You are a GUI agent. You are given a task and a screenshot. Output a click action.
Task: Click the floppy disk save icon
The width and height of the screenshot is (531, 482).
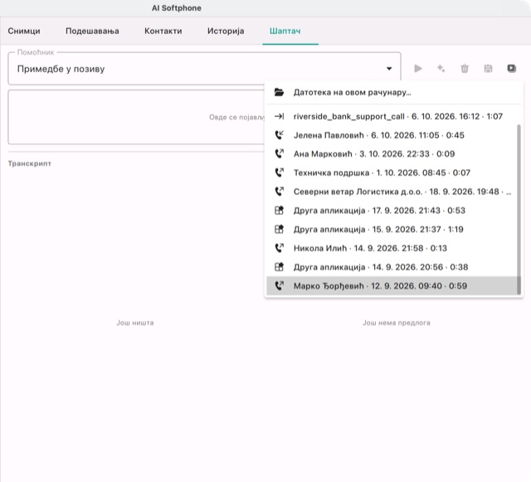488,69
